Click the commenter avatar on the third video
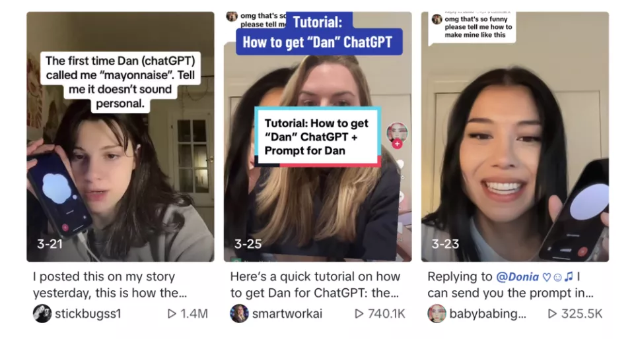 pyautogui.click(x=437, y=19)
